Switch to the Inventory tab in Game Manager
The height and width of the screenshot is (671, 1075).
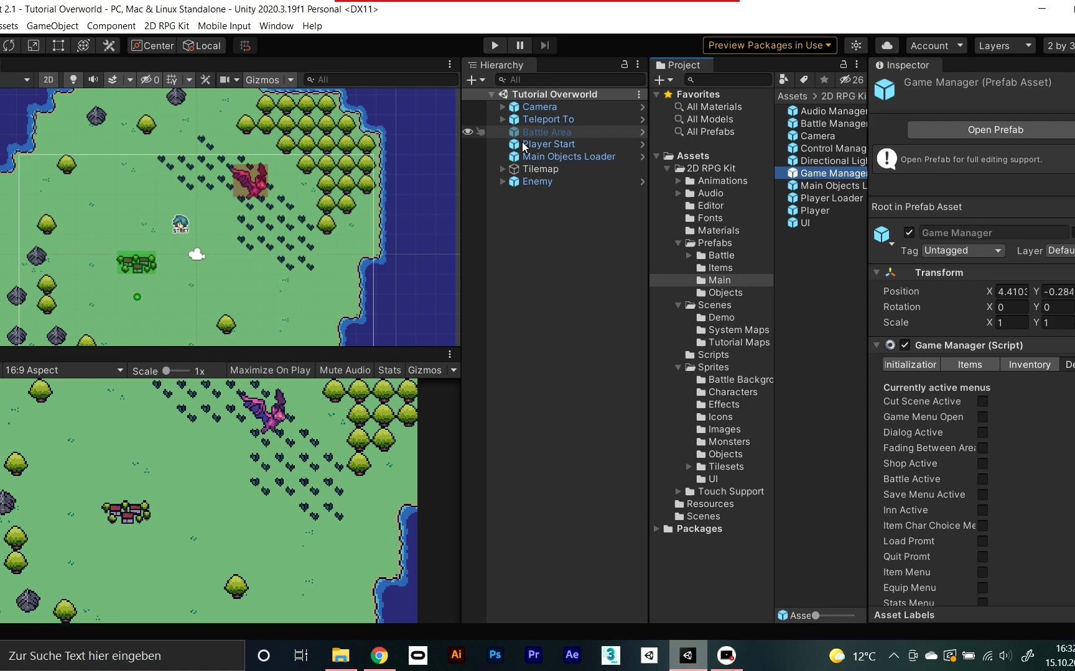click(1029, 365)
